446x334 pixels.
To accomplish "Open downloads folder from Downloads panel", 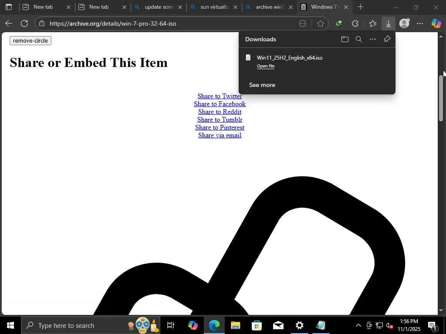I will coord(345,39).
